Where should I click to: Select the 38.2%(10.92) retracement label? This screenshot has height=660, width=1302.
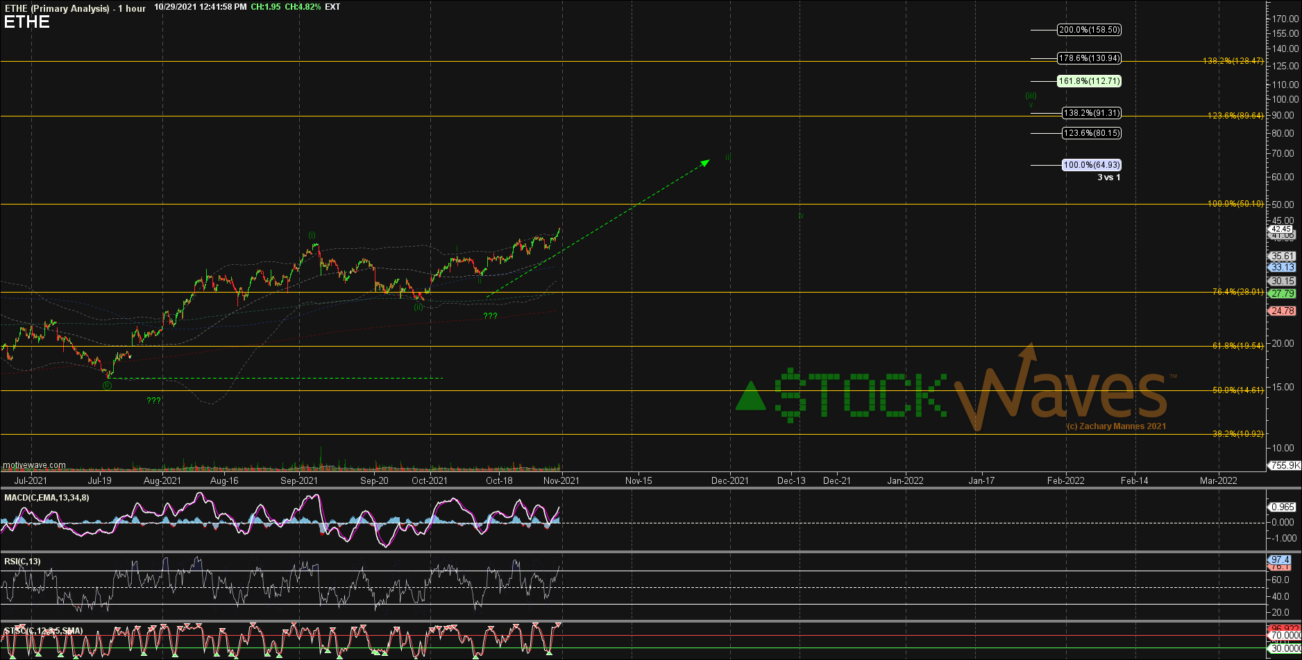(x=1237, y=434)
